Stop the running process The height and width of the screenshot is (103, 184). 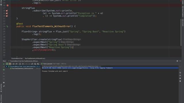click(4, 73)
